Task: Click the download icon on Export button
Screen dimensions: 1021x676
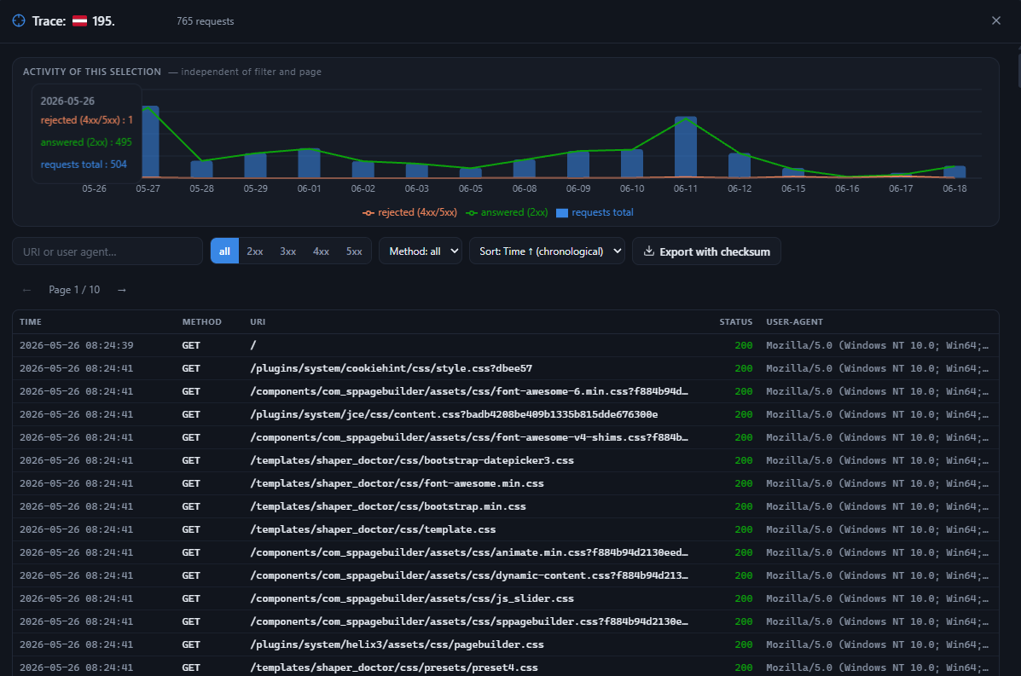Action: pyautogui.click(x=648, y=251)
